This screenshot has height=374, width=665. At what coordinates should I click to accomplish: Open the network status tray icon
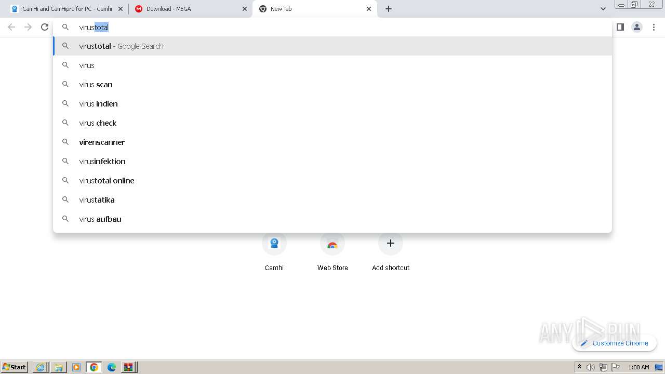coord(603,367)
